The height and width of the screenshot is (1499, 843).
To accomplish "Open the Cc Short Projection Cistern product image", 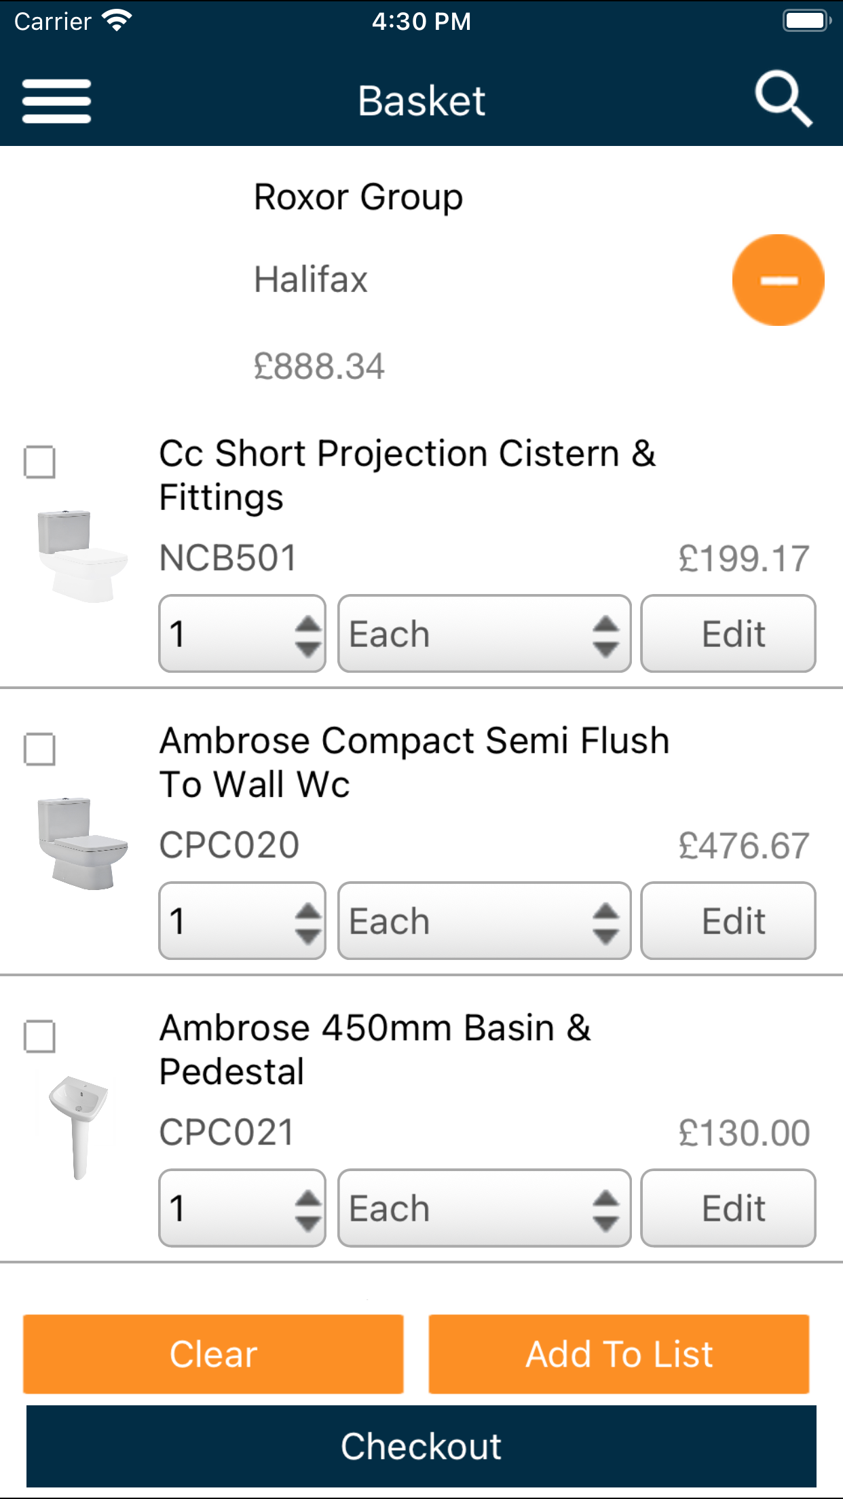I will pos(82,556).
